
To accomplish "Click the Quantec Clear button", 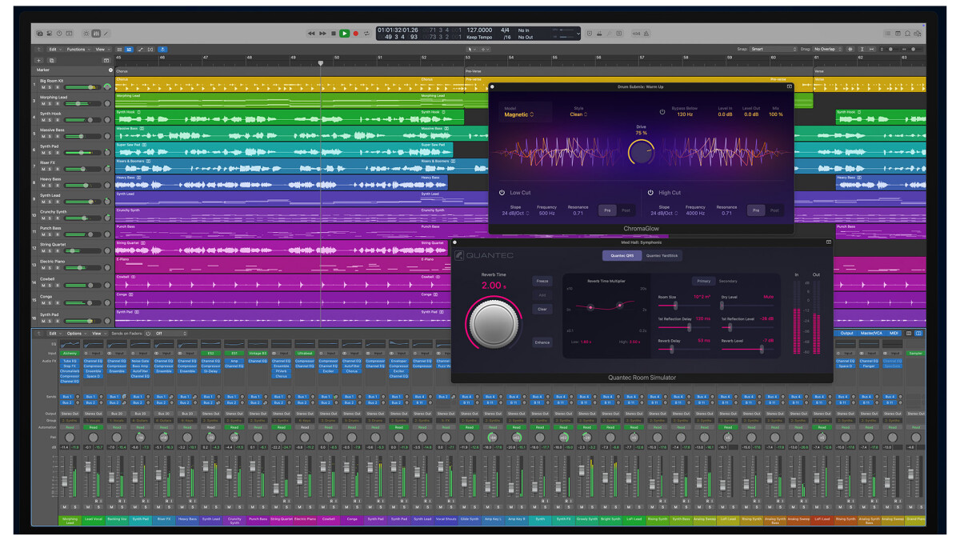I will pyautogui.click(x=542, y=309).
